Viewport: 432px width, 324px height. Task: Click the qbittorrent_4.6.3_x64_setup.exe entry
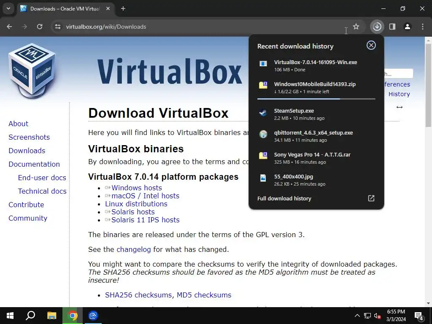click(x=316, y=136)
